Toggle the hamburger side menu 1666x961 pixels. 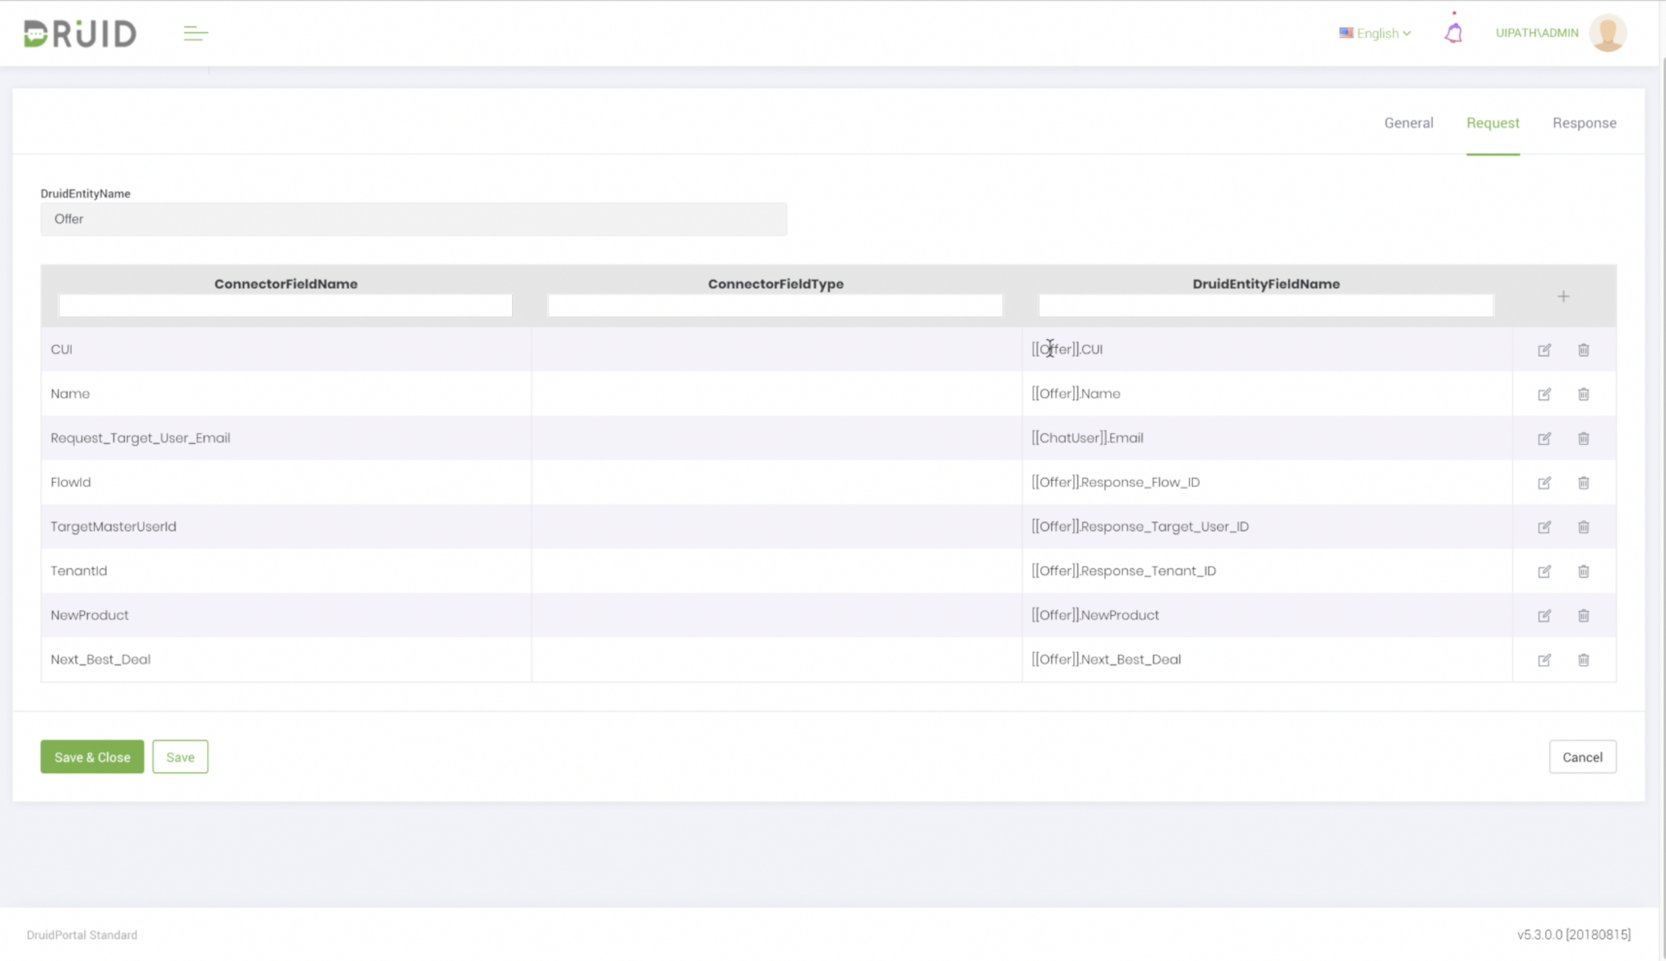point(195,33)
